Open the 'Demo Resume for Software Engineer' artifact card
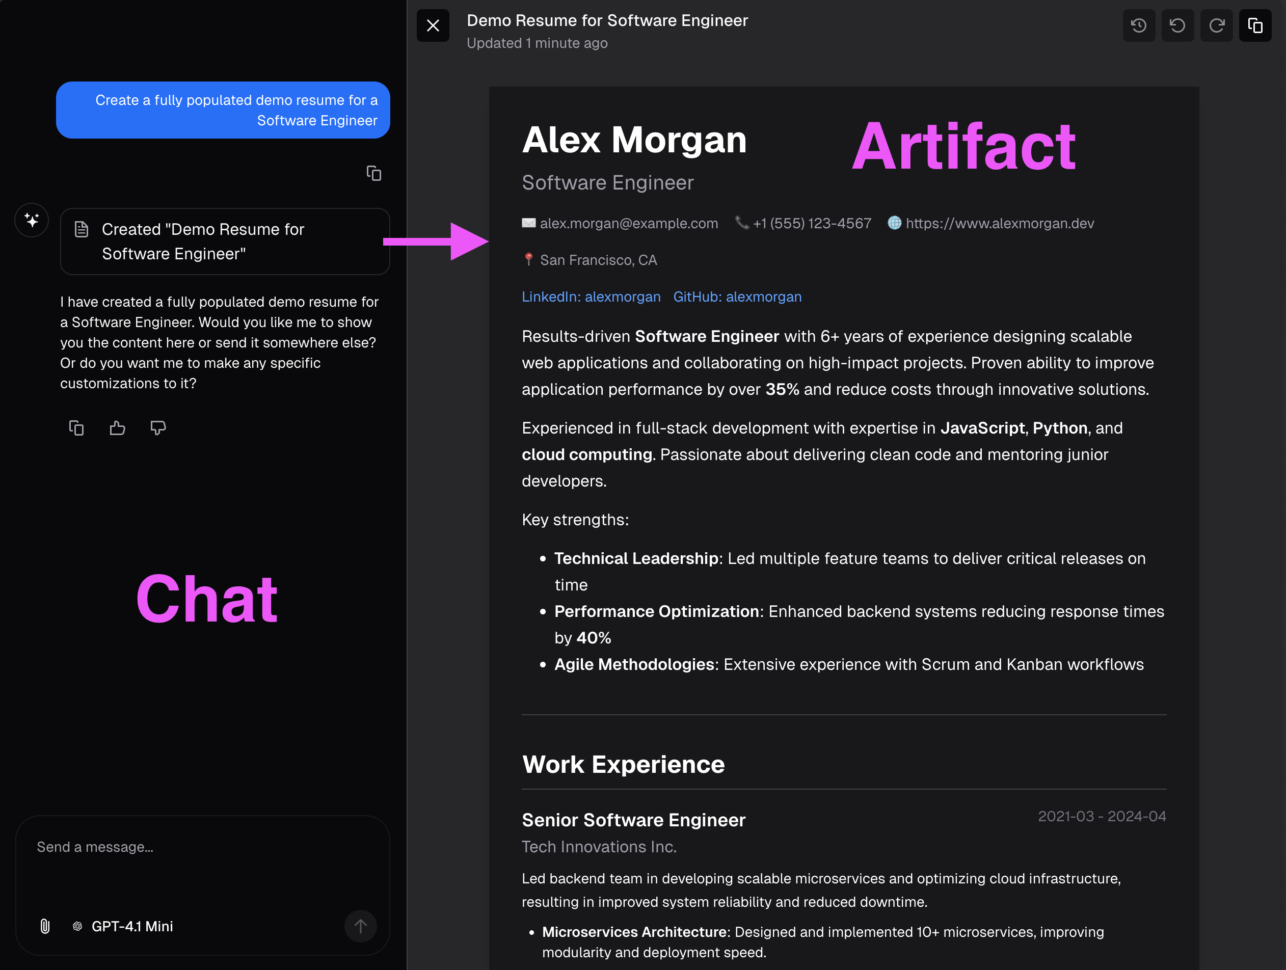 tap(225, 241)
